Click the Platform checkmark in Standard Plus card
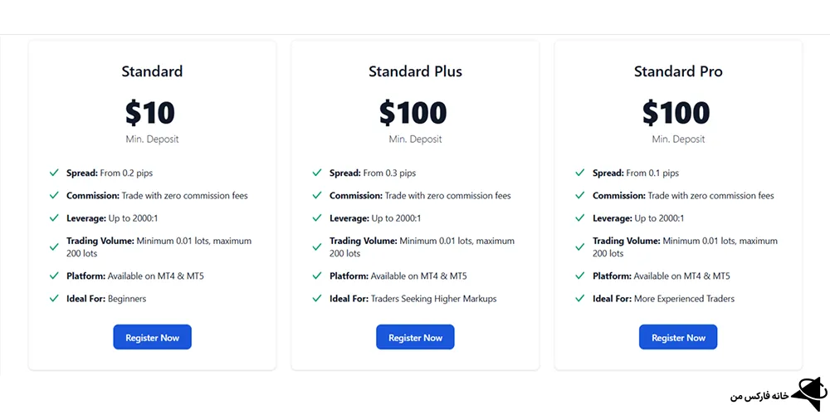The image size is (830, 415). pyautogui.click(x=317, y=276)
